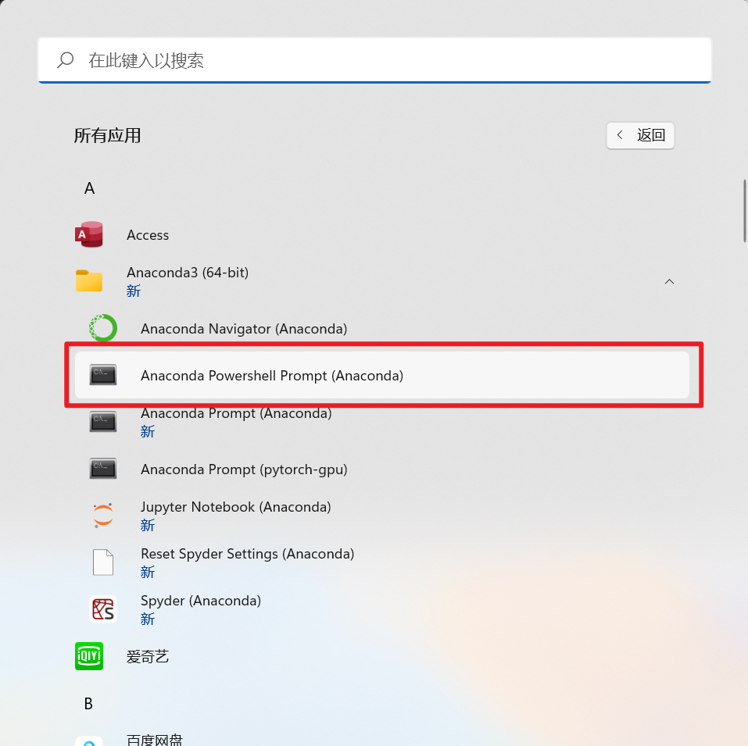748x746 pixels.
Task: Click the Anaconda3 yellow folder icon
Action: tap(89, 280)
